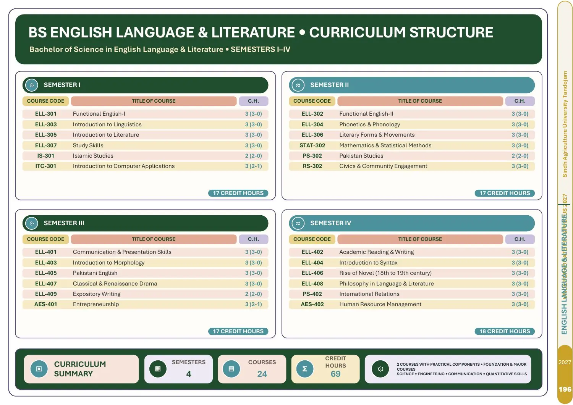Image resolution: width=573 pixels, height=405 pixels.
Task: Click the wave icon beside SEMESTER II
Action: (298, 85)
